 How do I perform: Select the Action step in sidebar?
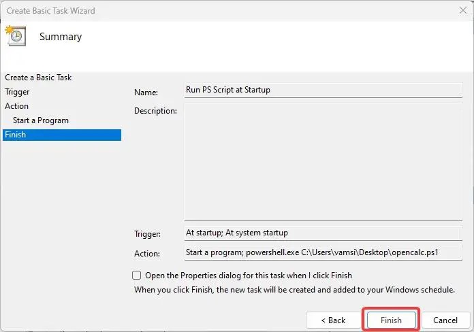[x=17, y=106]
